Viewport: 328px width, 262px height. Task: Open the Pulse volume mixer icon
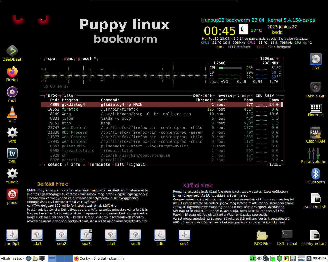pyautogui.click(x=314, y=154)
